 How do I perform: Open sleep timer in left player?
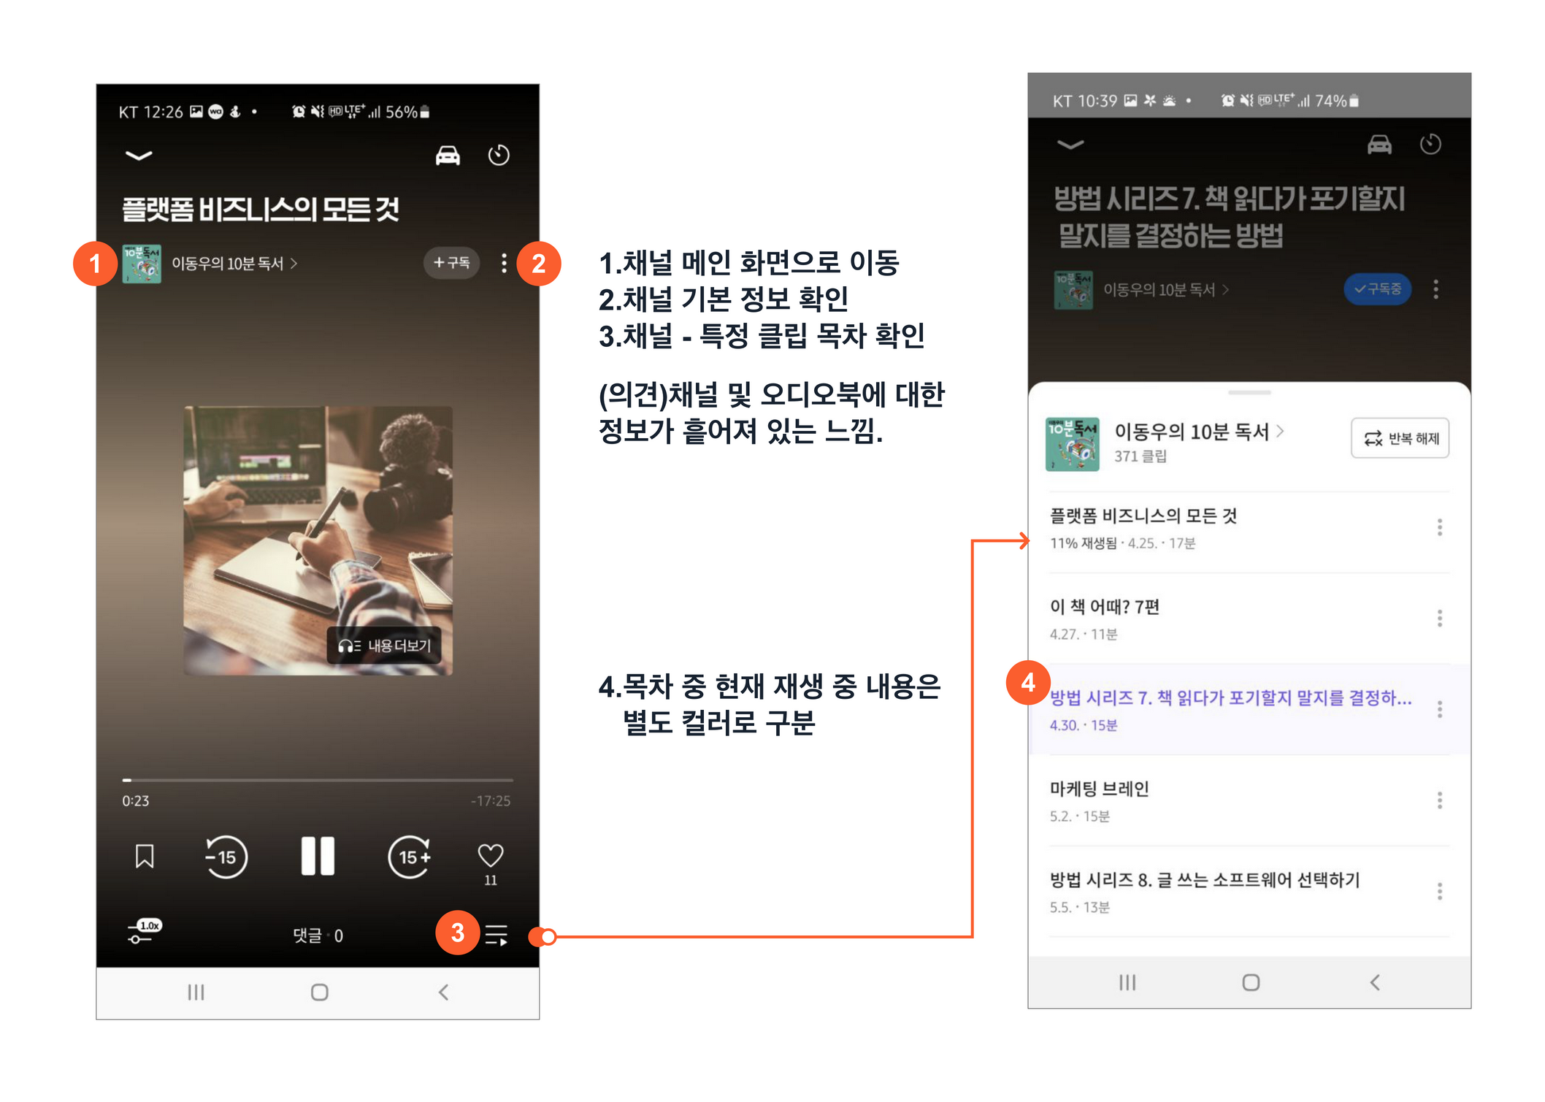pos(499,155)
